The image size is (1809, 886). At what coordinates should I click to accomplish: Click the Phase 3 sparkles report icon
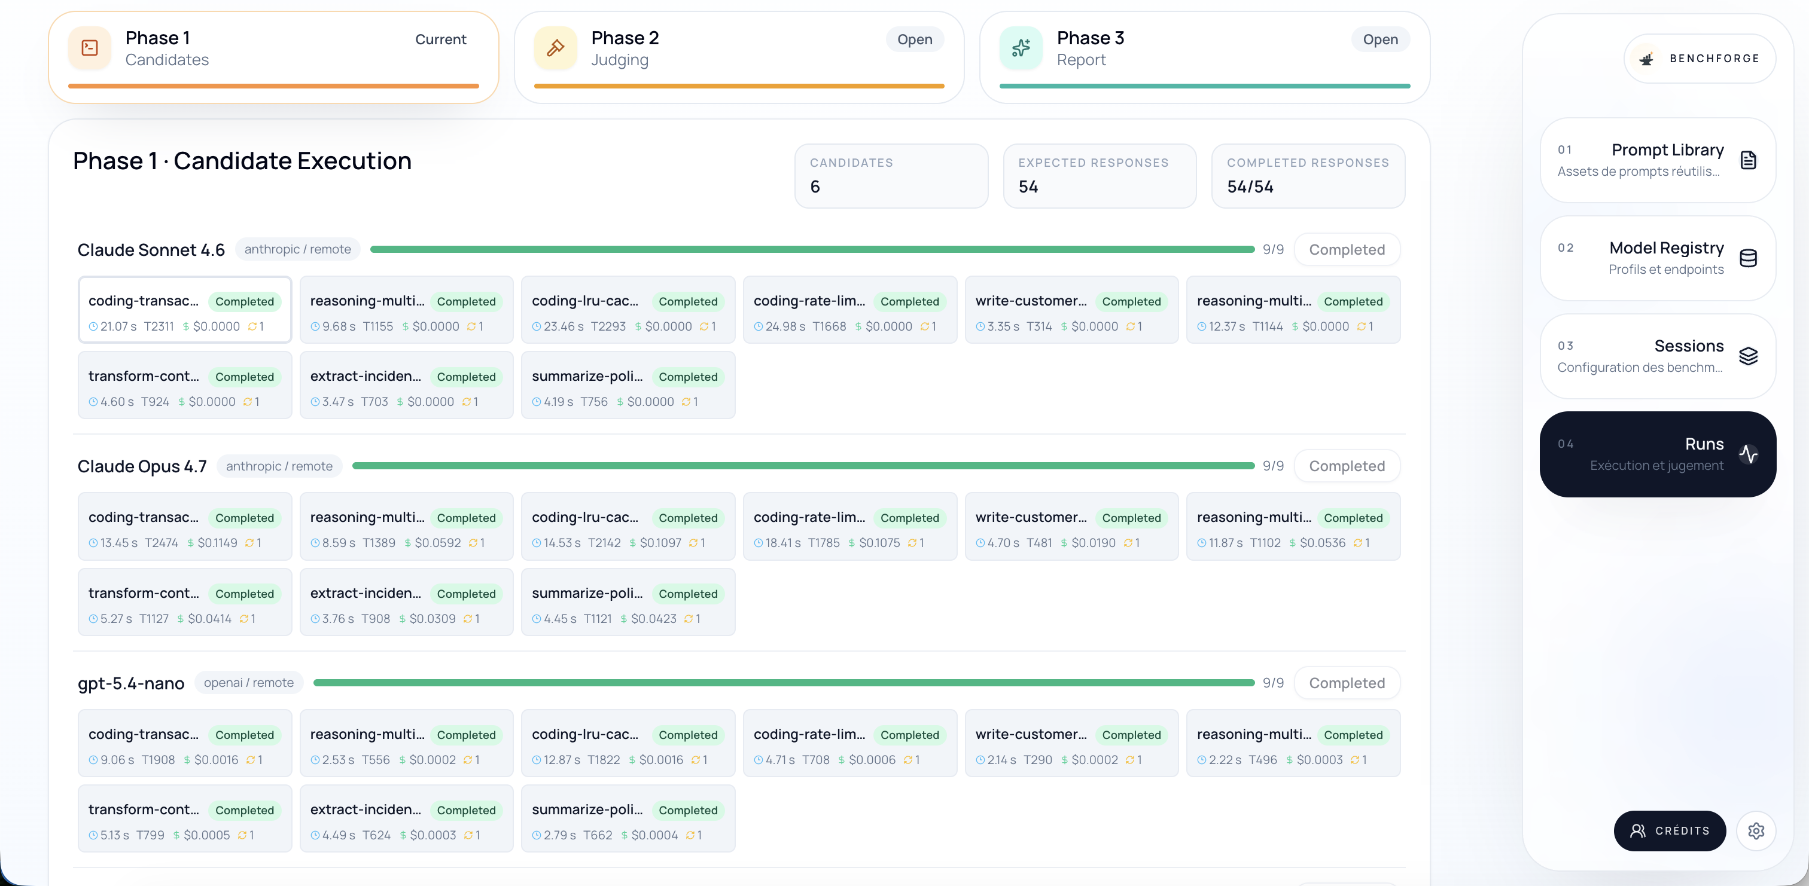click(1021, 48)
